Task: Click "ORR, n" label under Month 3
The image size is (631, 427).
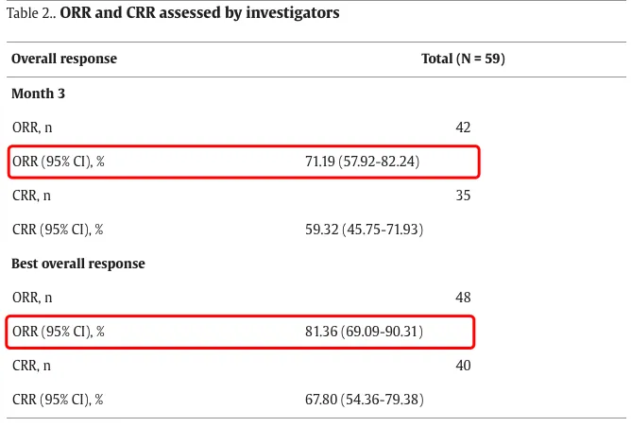Action: 31,128
